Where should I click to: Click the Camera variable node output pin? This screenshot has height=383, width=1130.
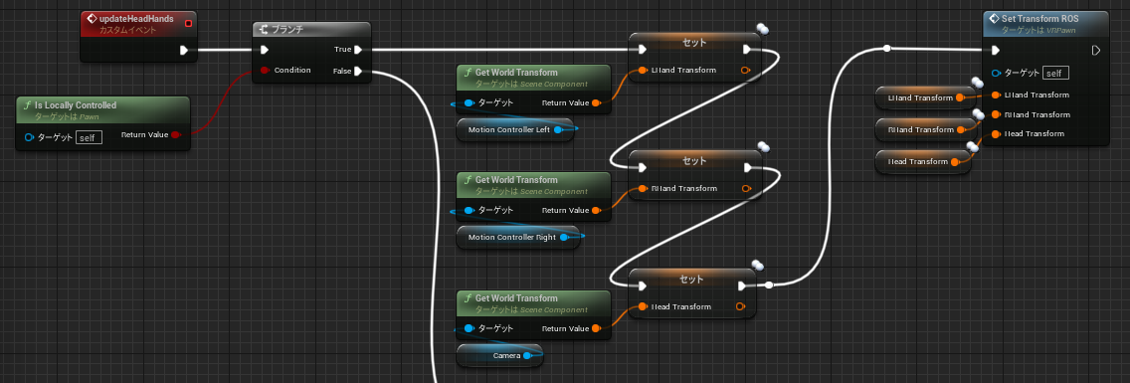527,355
